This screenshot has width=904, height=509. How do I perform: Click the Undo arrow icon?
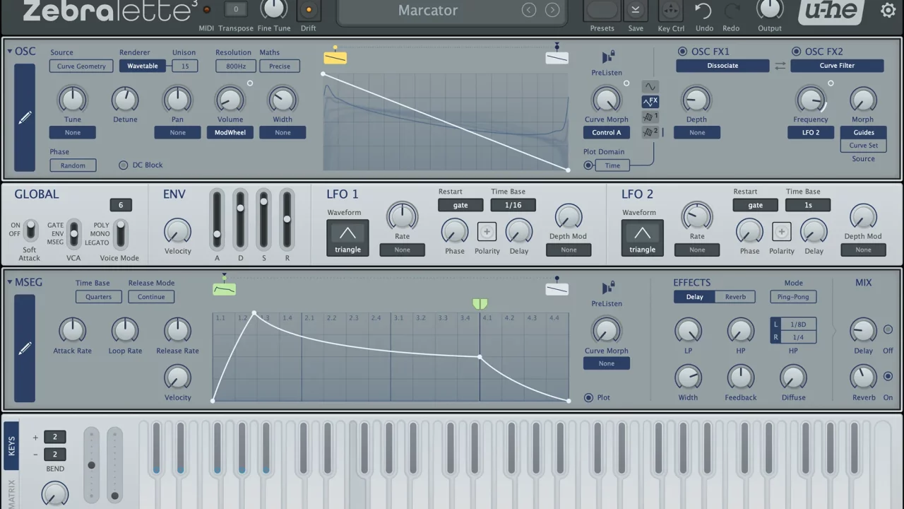[x=703, y=11]
